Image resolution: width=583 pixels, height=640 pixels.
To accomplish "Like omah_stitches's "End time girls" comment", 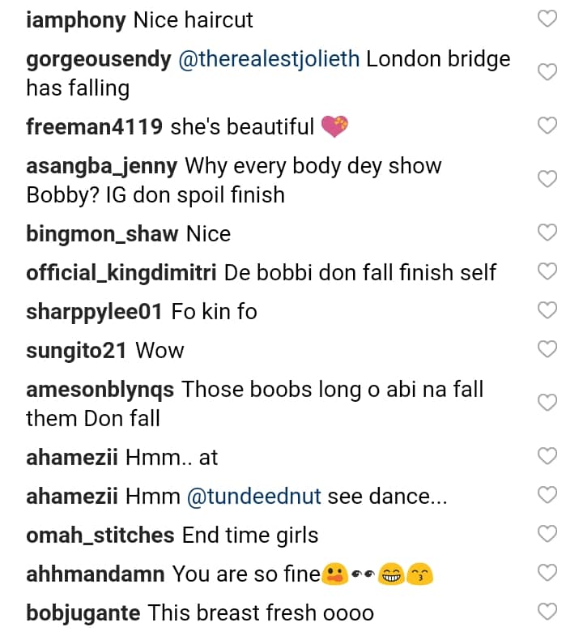I will (x=548, y=534).
